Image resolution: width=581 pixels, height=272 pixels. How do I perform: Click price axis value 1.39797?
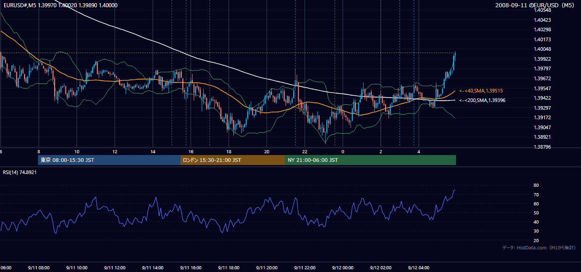(x=542, y=68)
